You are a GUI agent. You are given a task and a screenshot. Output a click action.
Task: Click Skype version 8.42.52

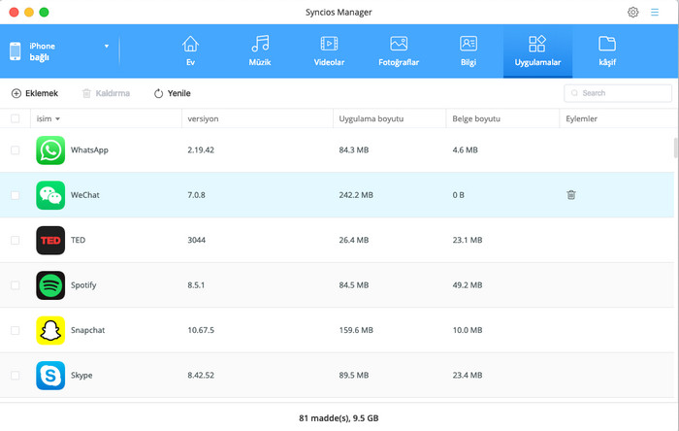201,375
